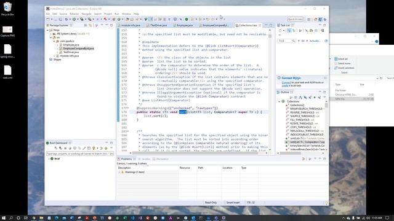Image resolution: width=394 pixels, height=221 pixels.
Task: Click the Create local task link
Action: (x=285, y=85)
